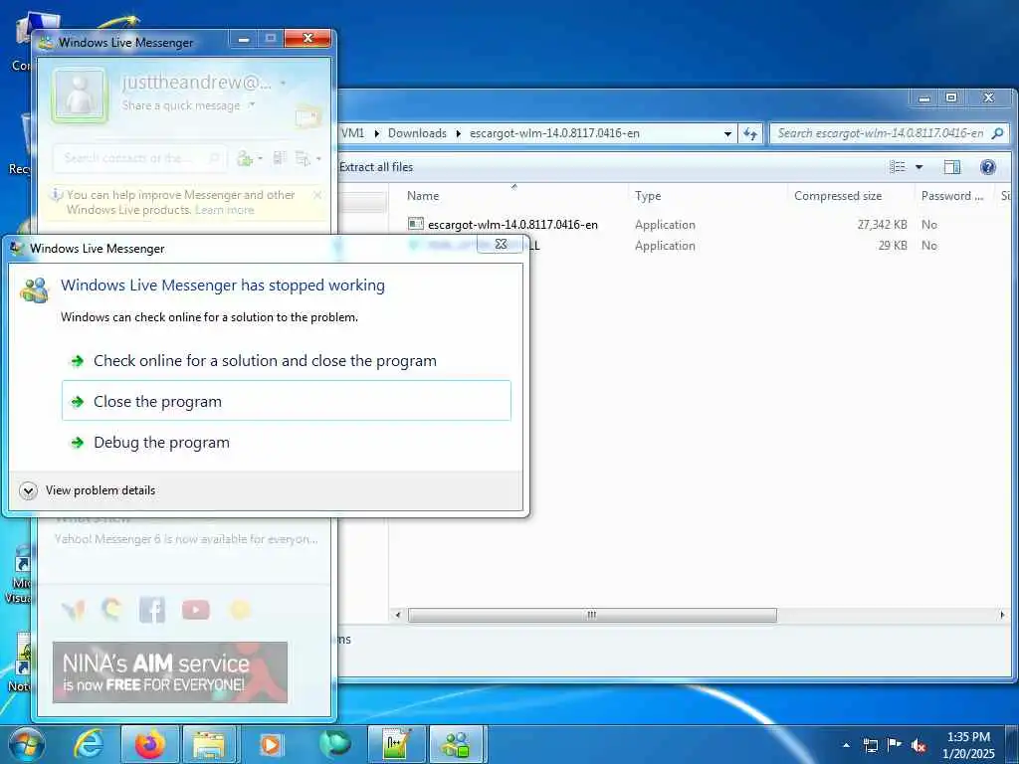Open NINA's AIM service banner ad
Viewport: 1019px width, 764px height.
point(170,672)
